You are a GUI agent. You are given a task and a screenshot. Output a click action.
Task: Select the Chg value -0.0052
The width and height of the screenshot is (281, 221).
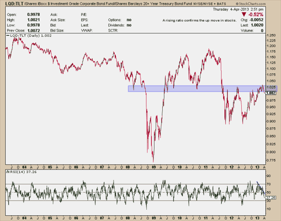click(x=256, y=20)
